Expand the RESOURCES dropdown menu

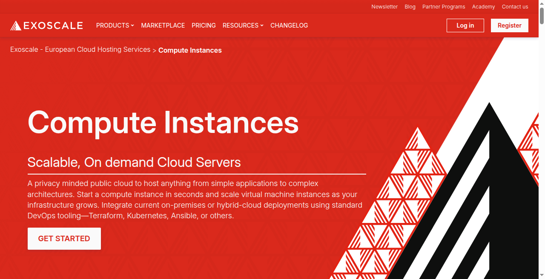click(x=243, y=25)
